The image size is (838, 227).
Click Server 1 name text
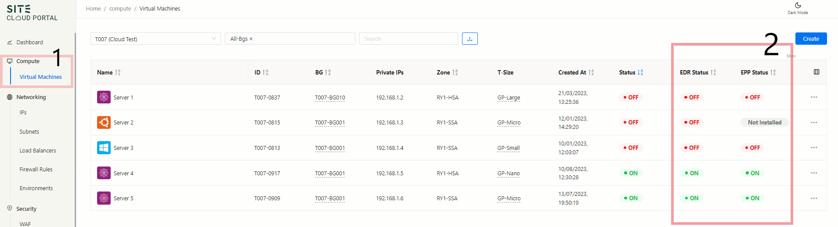point(123,97)
